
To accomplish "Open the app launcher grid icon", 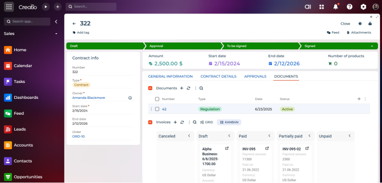I will tap(9, 7).
